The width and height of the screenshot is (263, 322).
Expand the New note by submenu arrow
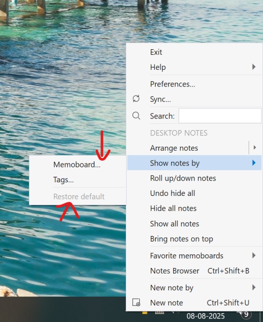(254, 288)
